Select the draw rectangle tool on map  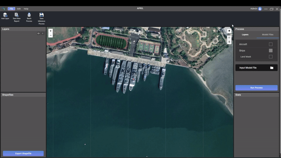(229, 31)
